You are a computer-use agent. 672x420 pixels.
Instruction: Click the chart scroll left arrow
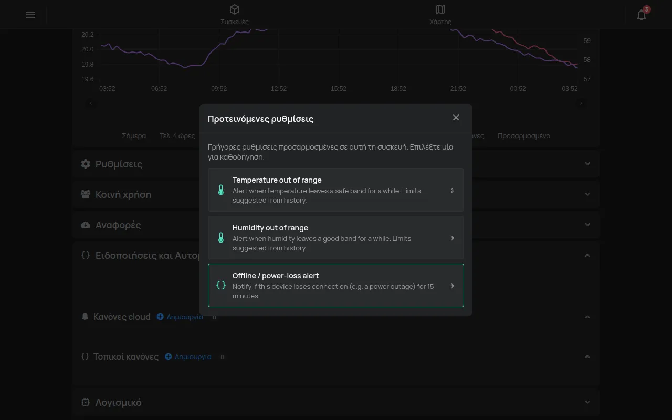coord(91,103)
